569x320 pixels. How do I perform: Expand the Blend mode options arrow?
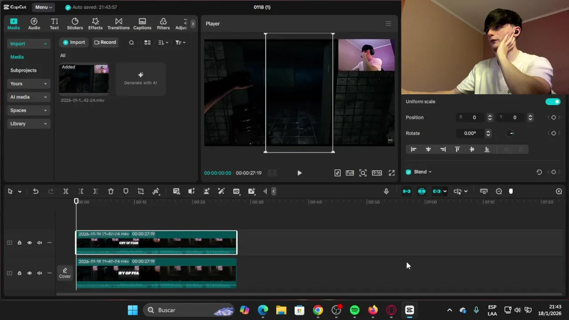(x=430, y=172)
